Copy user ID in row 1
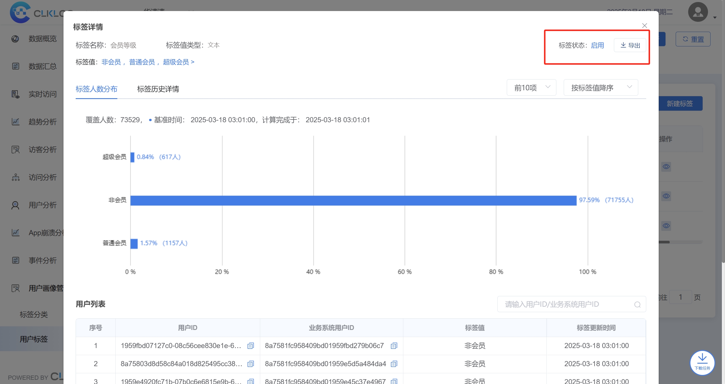The width and height of the screenshot is (725, 384). pyautogui.click(x=251, y=346)
